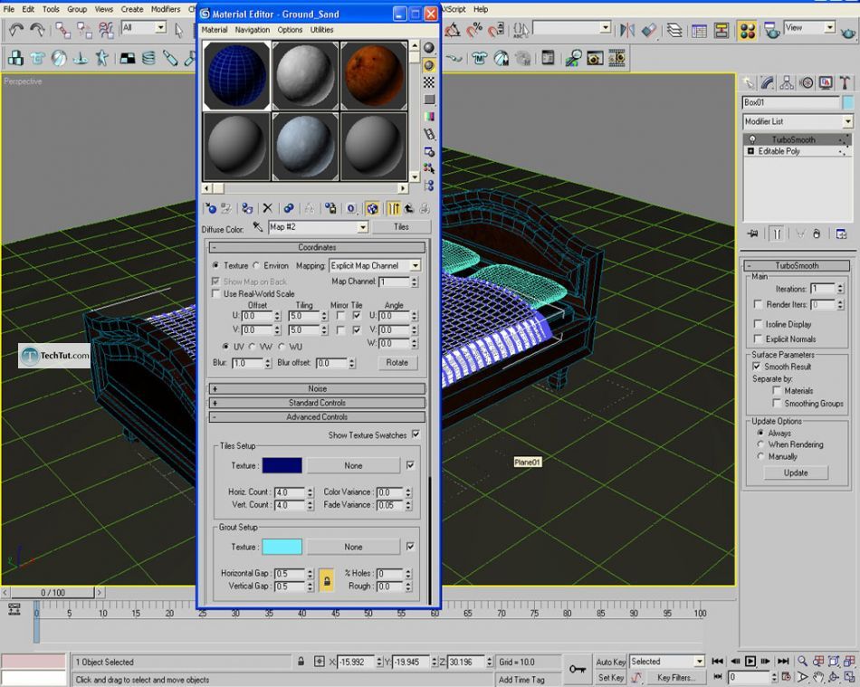860x687 pixels.
Task: Click the Rotate button
Action: [x=397, y=362]
